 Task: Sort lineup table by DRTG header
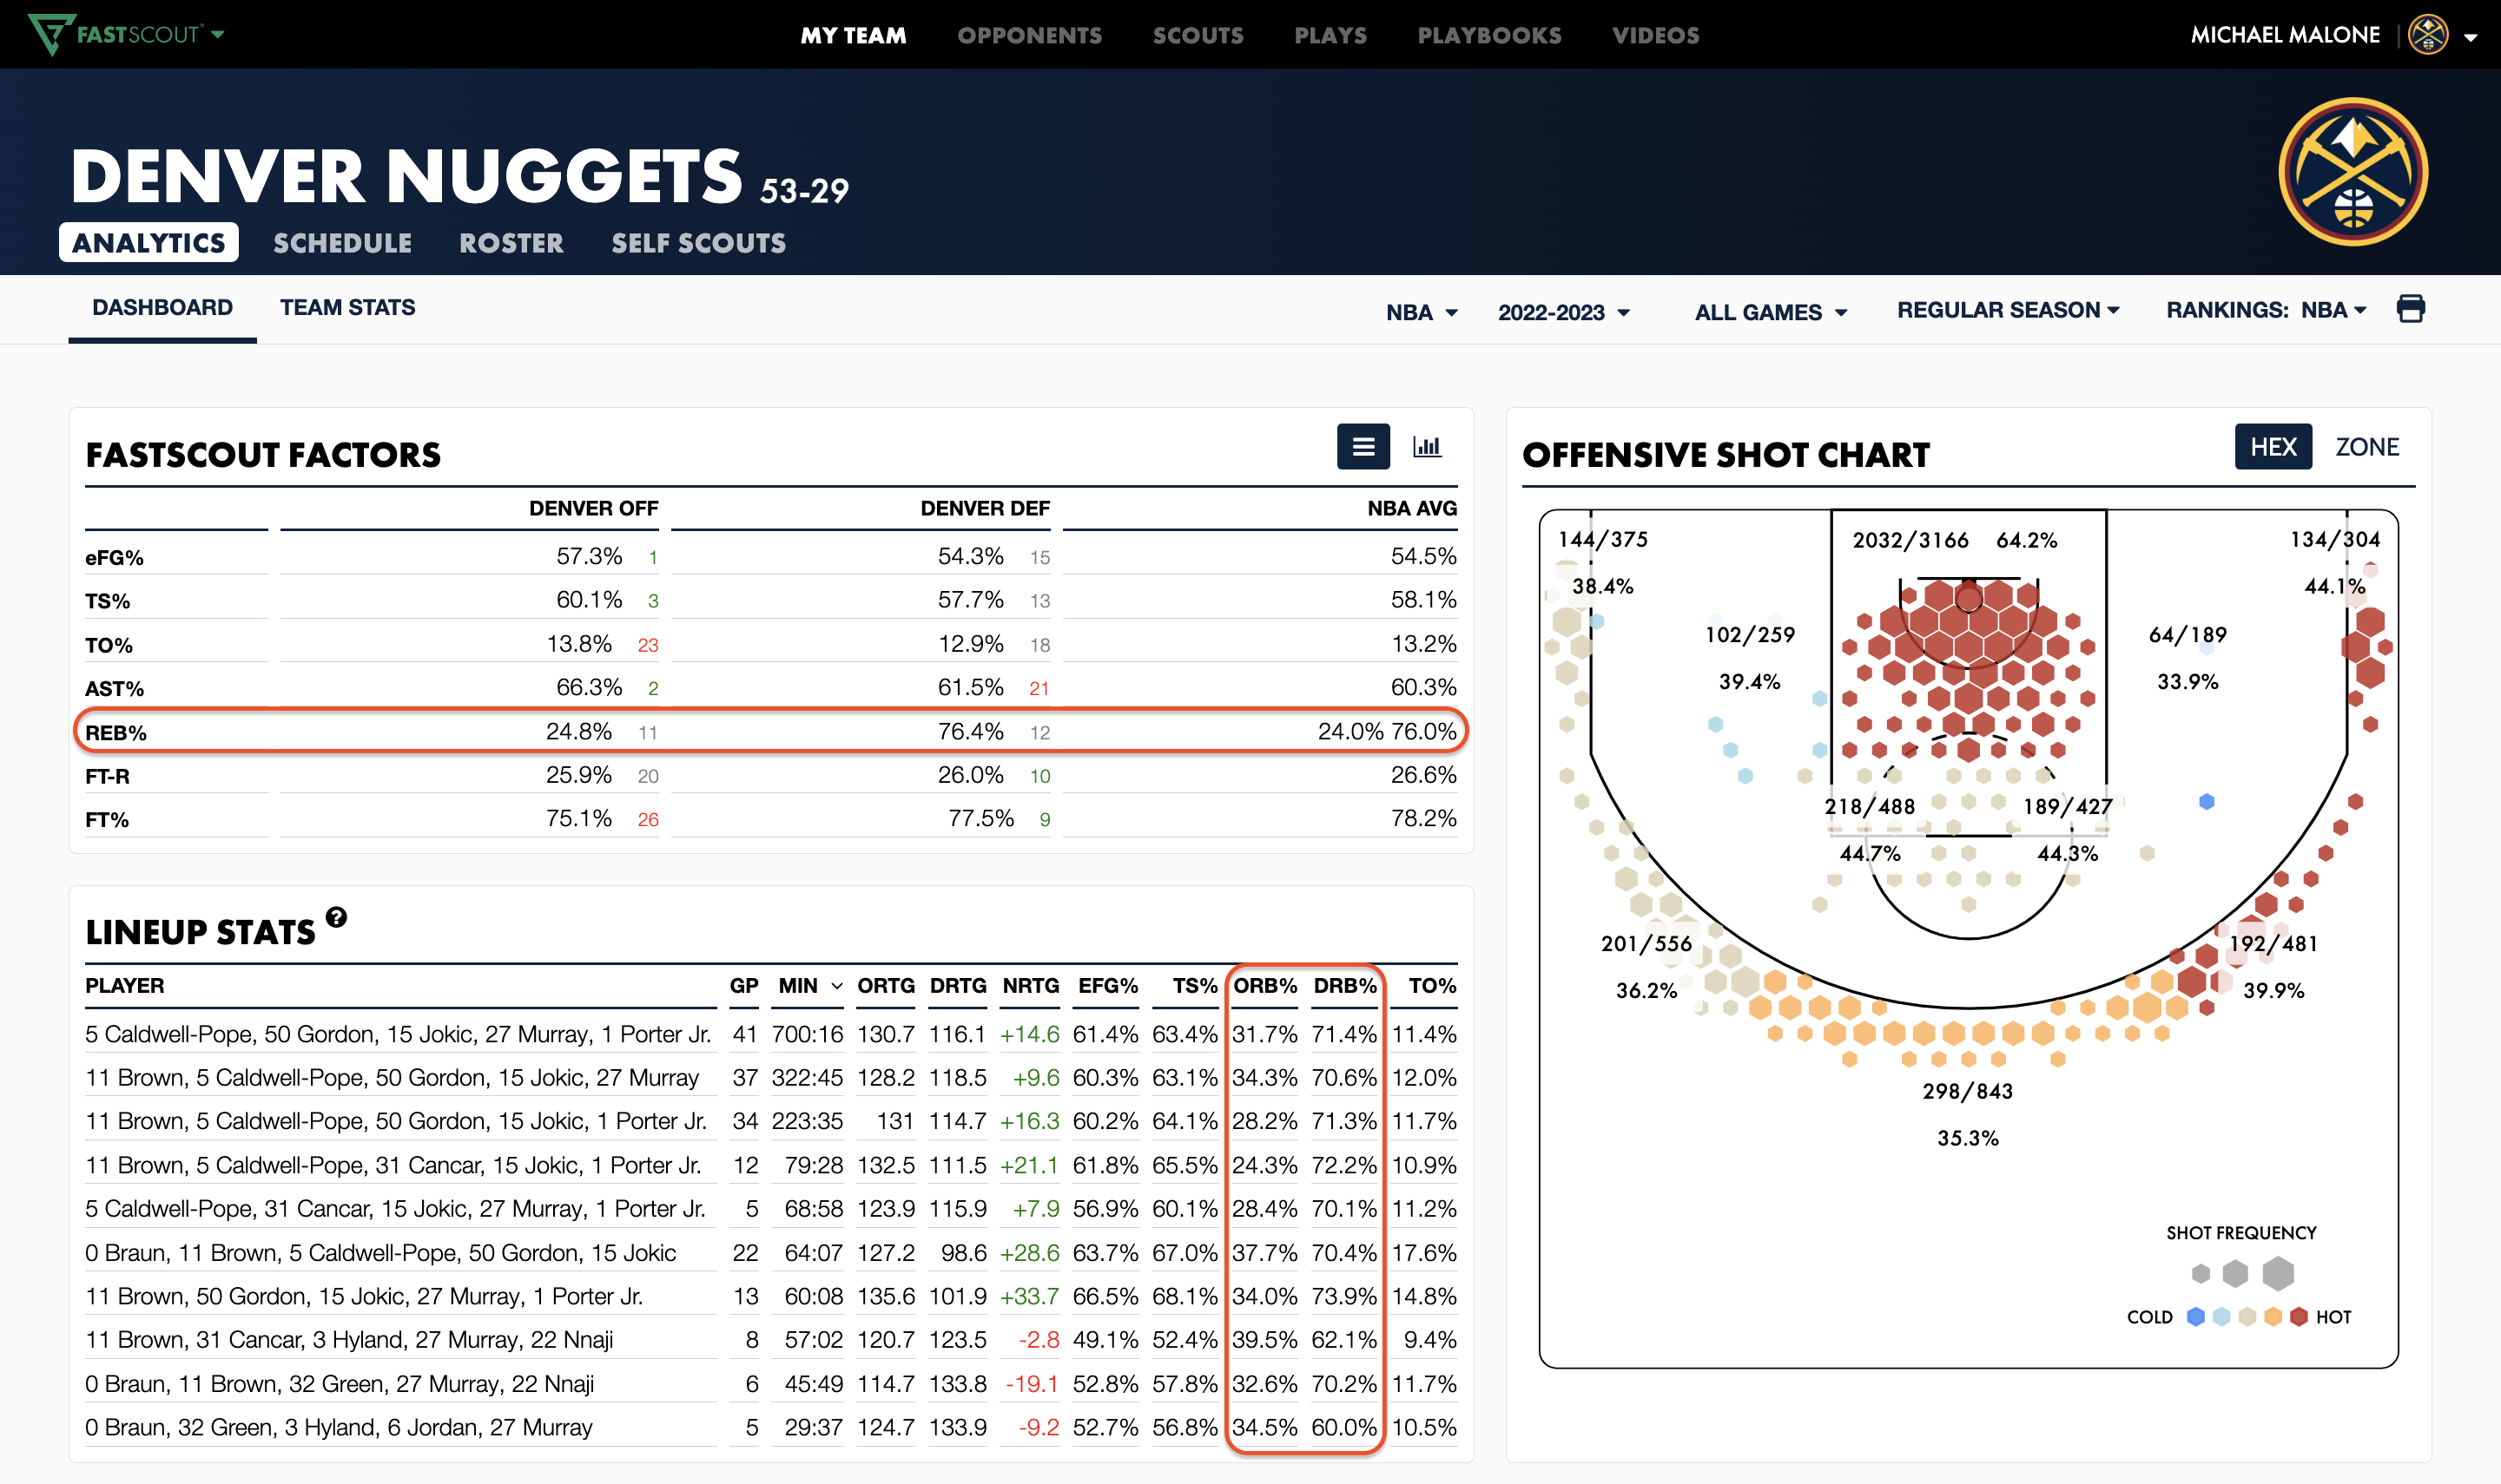957,985
